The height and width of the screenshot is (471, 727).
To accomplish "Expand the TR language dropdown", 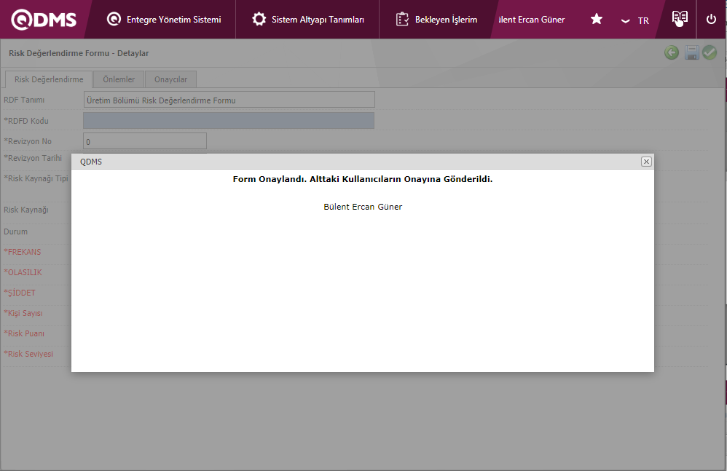I will point(634,20).
